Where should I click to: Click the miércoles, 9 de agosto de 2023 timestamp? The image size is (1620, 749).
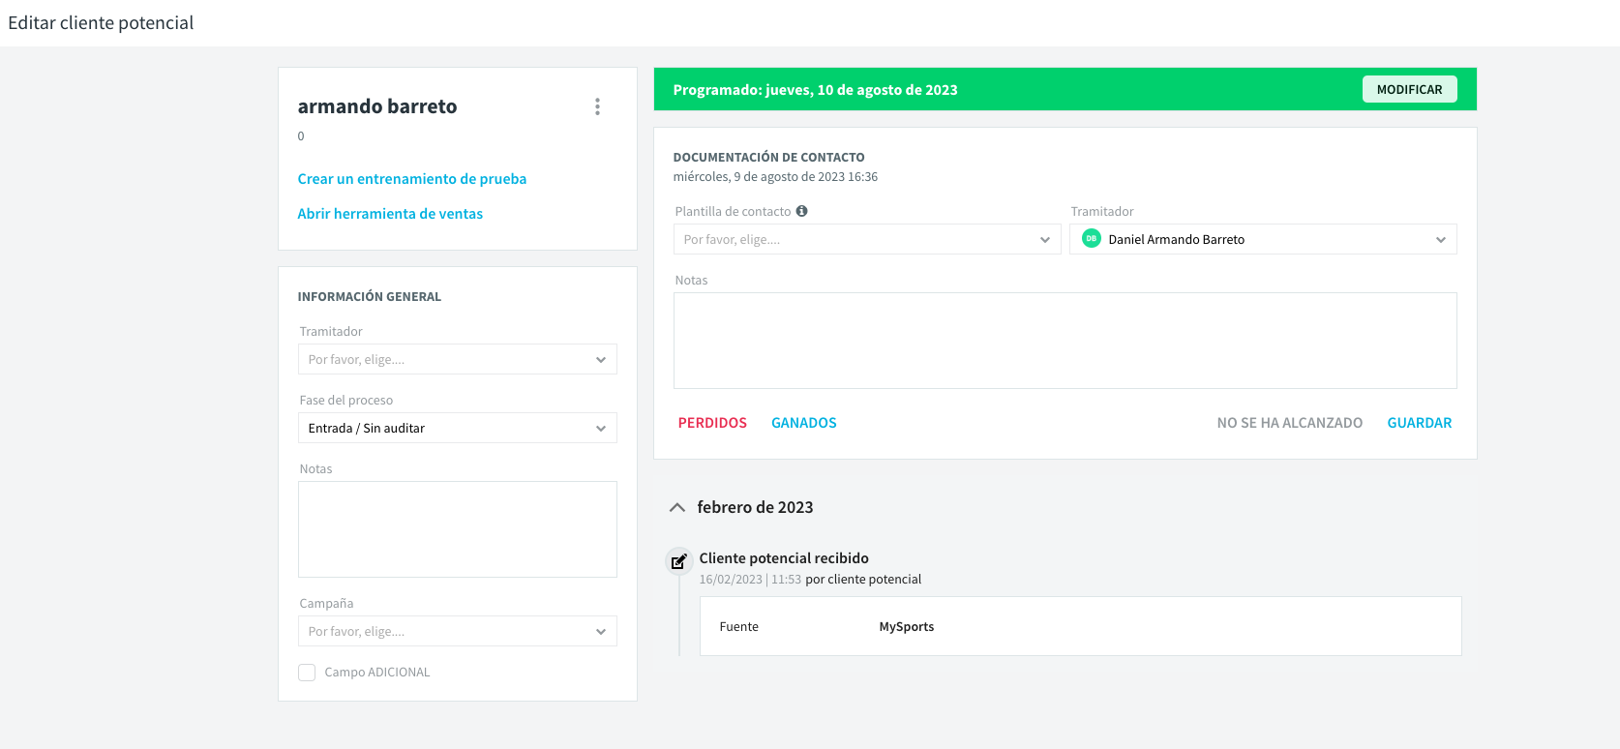[x=775, y=177]
